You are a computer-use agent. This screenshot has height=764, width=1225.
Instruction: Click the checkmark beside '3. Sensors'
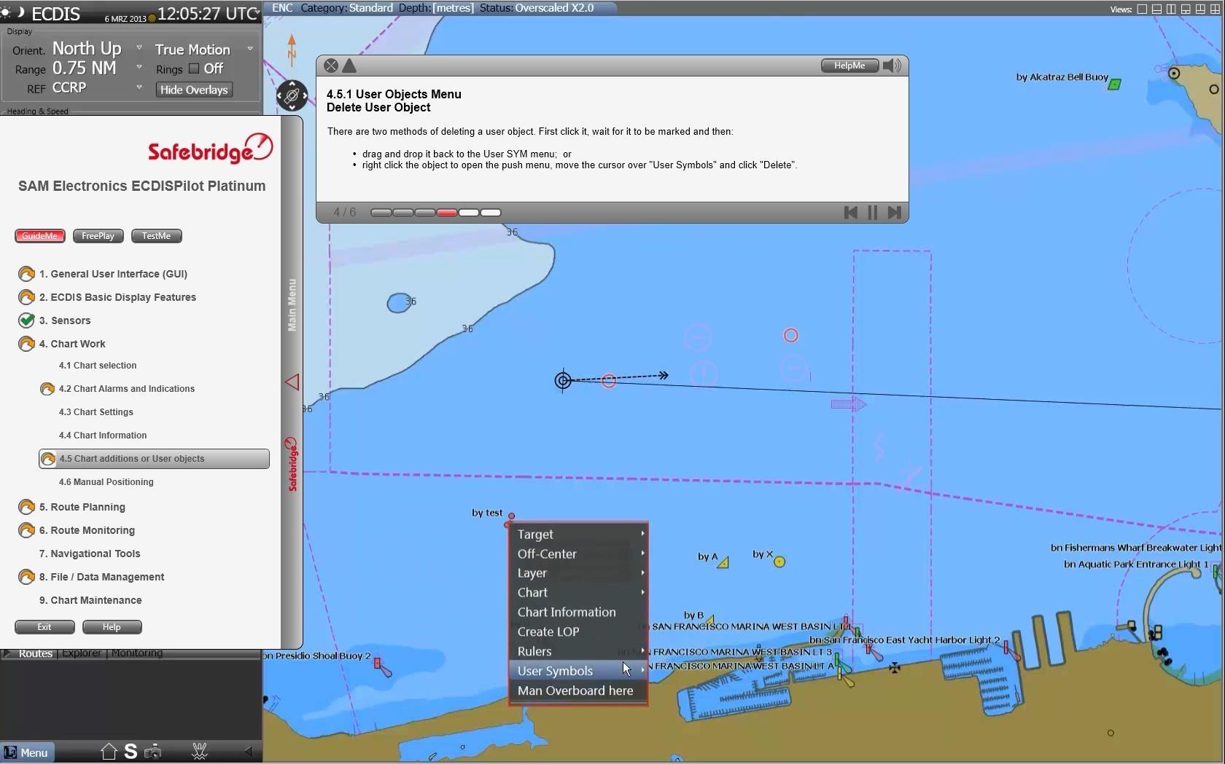click(x=26, y=320)
